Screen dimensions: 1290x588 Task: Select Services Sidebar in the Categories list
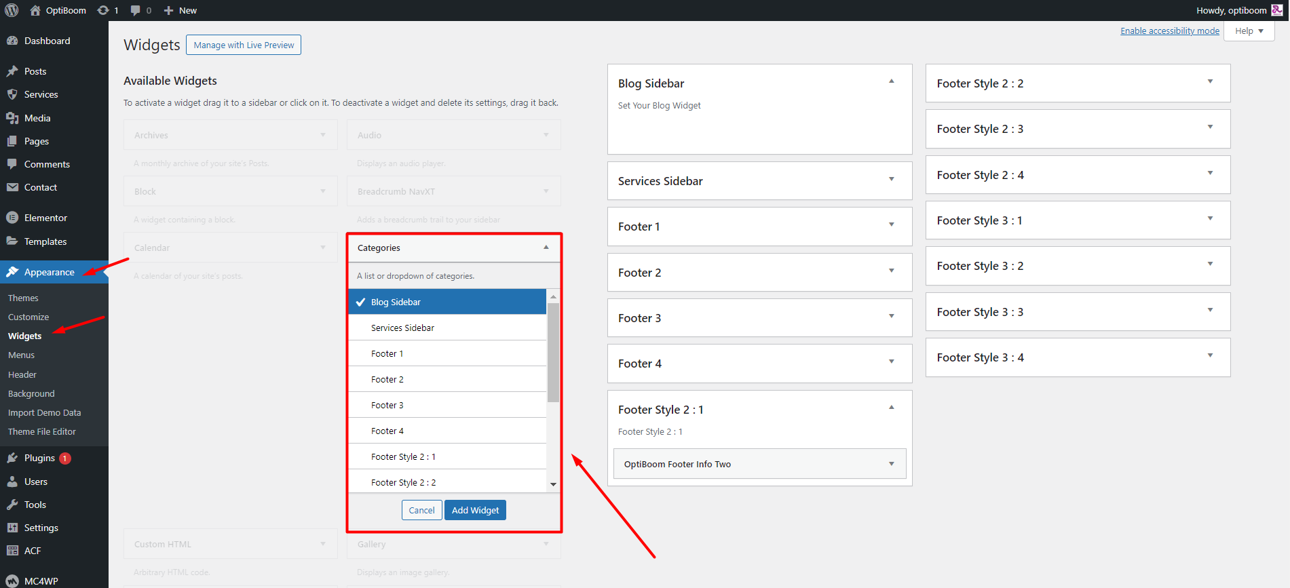coord(447,328)
